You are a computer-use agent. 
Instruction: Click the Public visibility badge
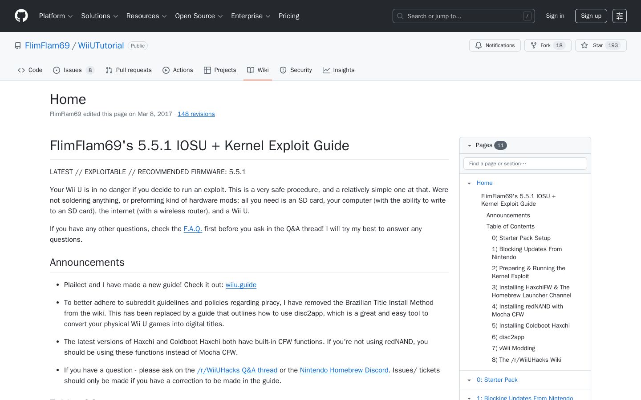tap(138, 46)
